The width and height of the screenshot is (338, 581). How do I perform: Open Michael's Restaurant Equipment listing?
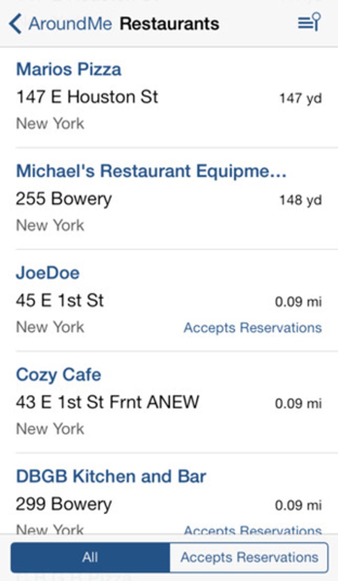click(x=169, y=198)
